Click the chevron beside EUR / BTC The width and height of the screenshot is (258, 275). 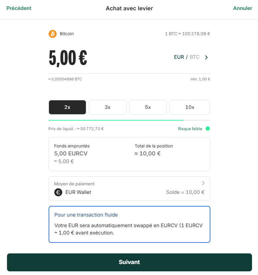[x=206, y=57]
